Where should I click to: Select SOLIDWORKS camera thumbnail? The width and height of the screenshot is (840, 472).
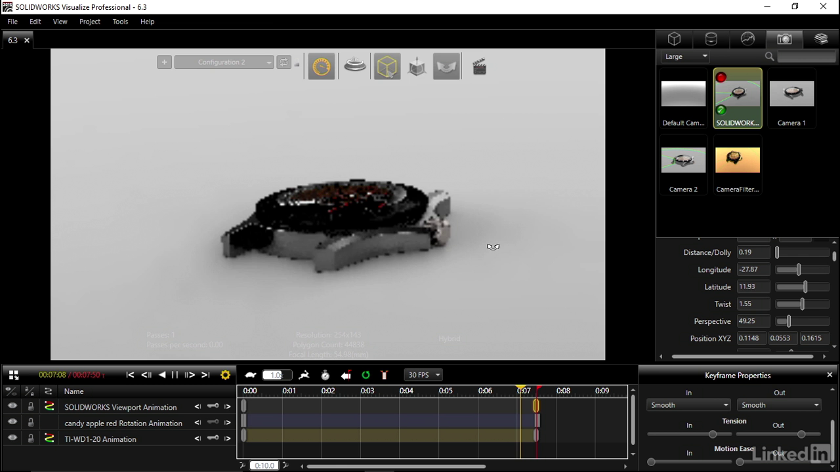tap(738, 98)
